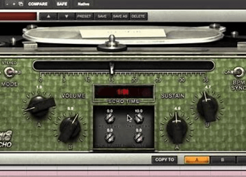Viewport: 246px width, 177px height.
Task: Flip the STEREO MODE switch
Action: tap(9, 72)
